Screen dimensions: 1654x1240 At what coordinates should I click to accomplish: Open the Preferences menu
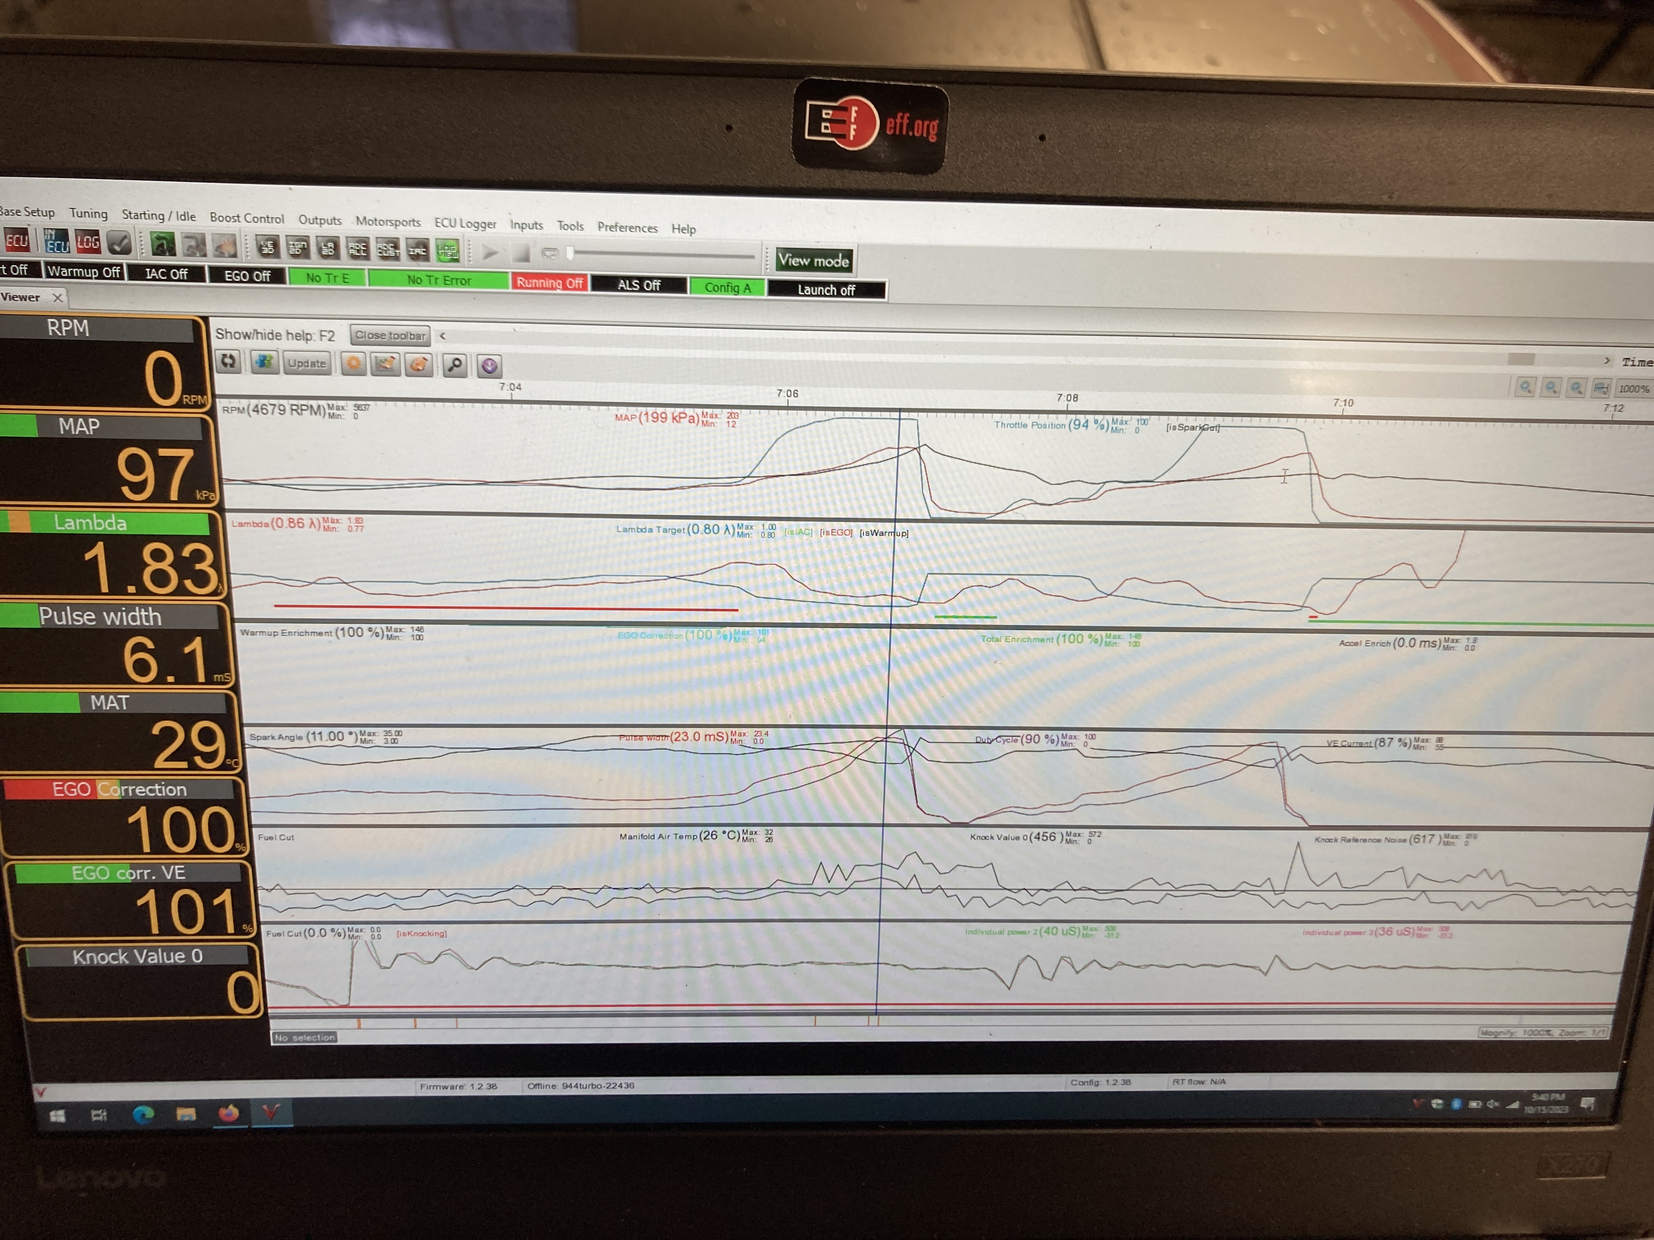627,228
